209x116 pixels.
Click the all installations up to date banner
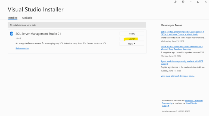click(x=77, y=25)
